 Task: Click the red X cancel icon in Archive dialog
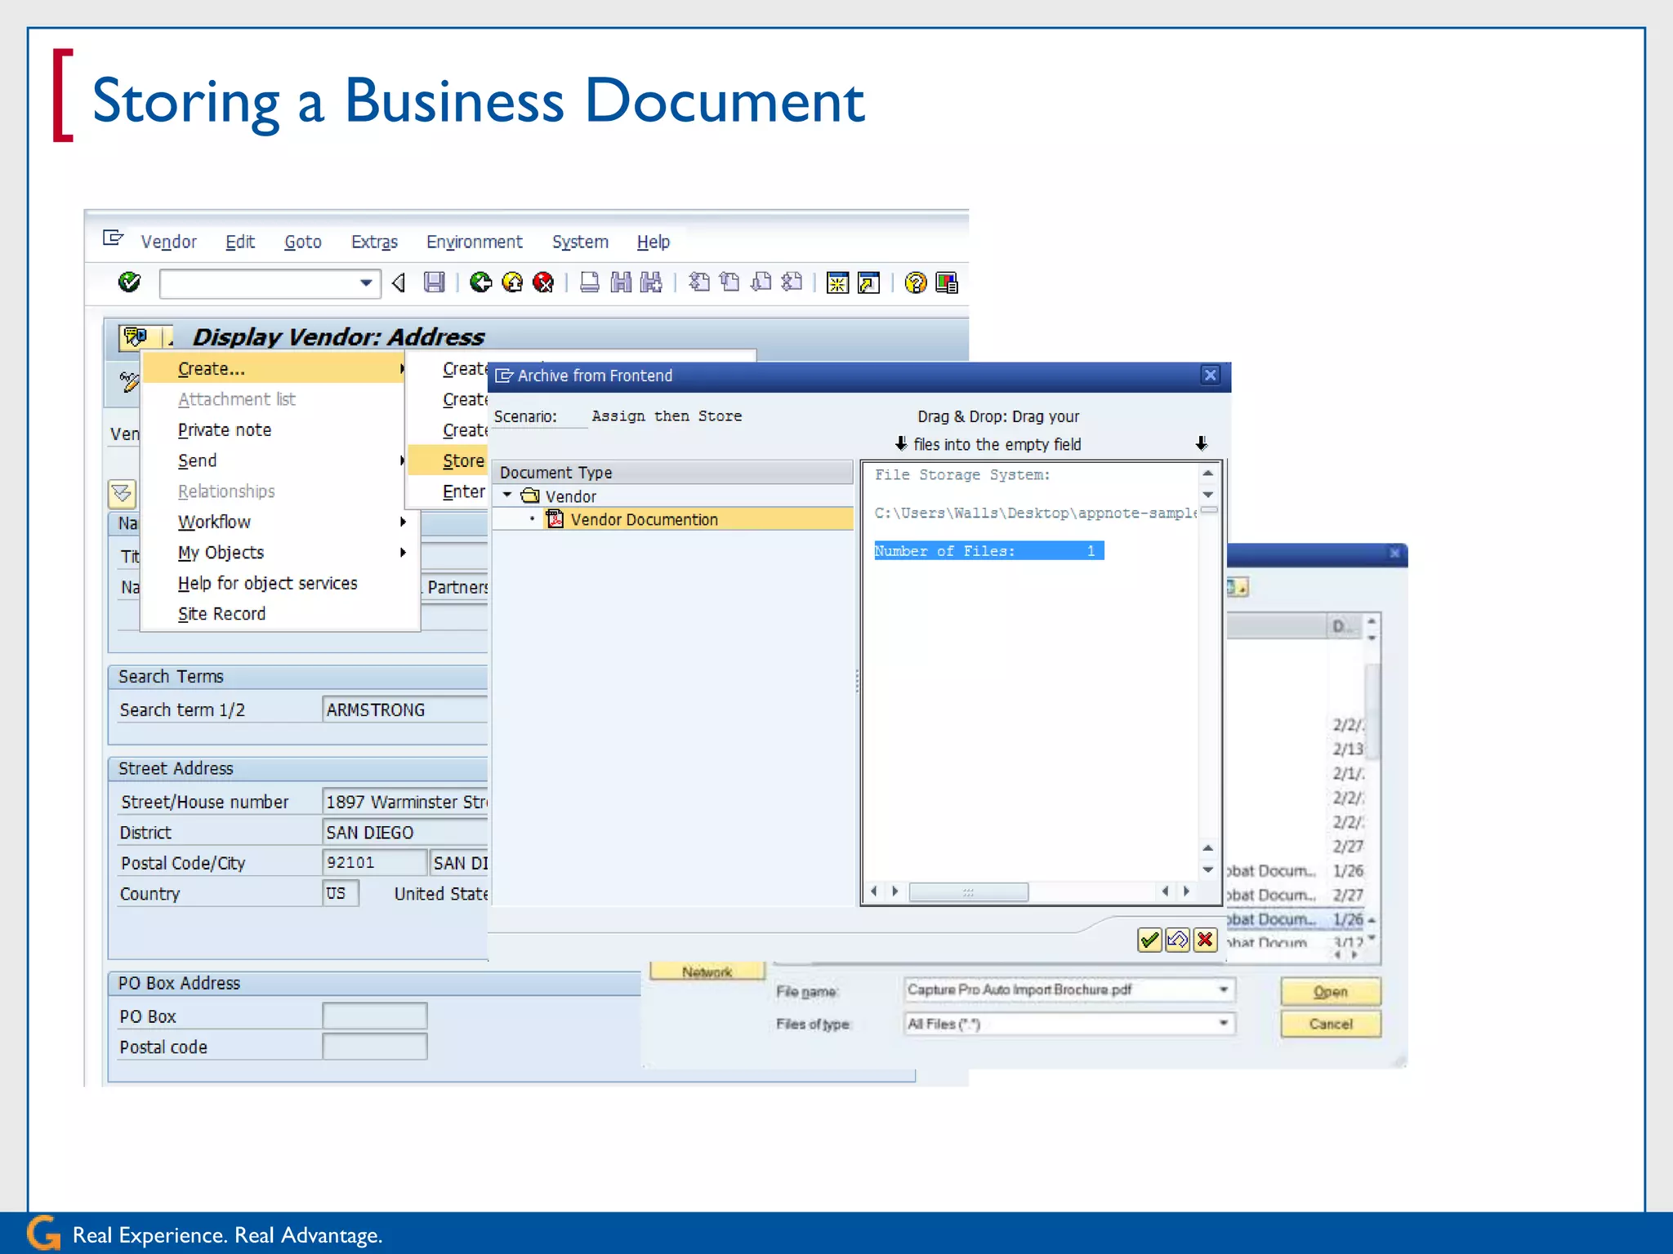point(1205,940)
